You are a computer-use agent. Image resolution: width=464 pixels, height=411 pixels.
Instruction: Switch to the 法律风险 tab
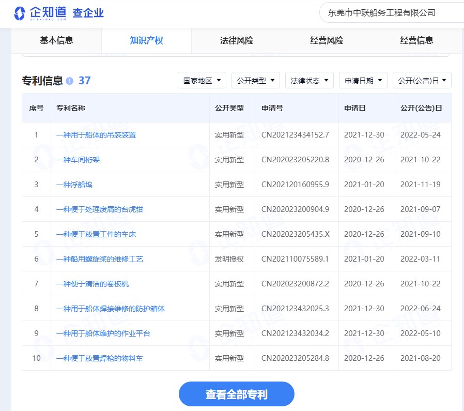[x=237, y=40]
